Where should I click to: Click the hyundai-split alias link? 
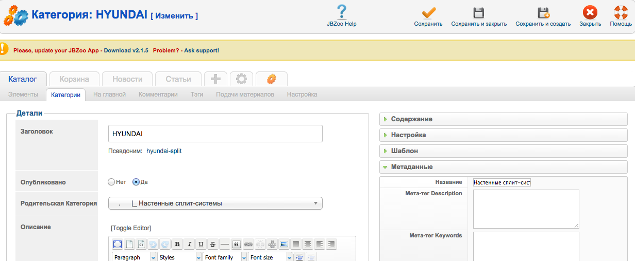click(x=164, y=151)
